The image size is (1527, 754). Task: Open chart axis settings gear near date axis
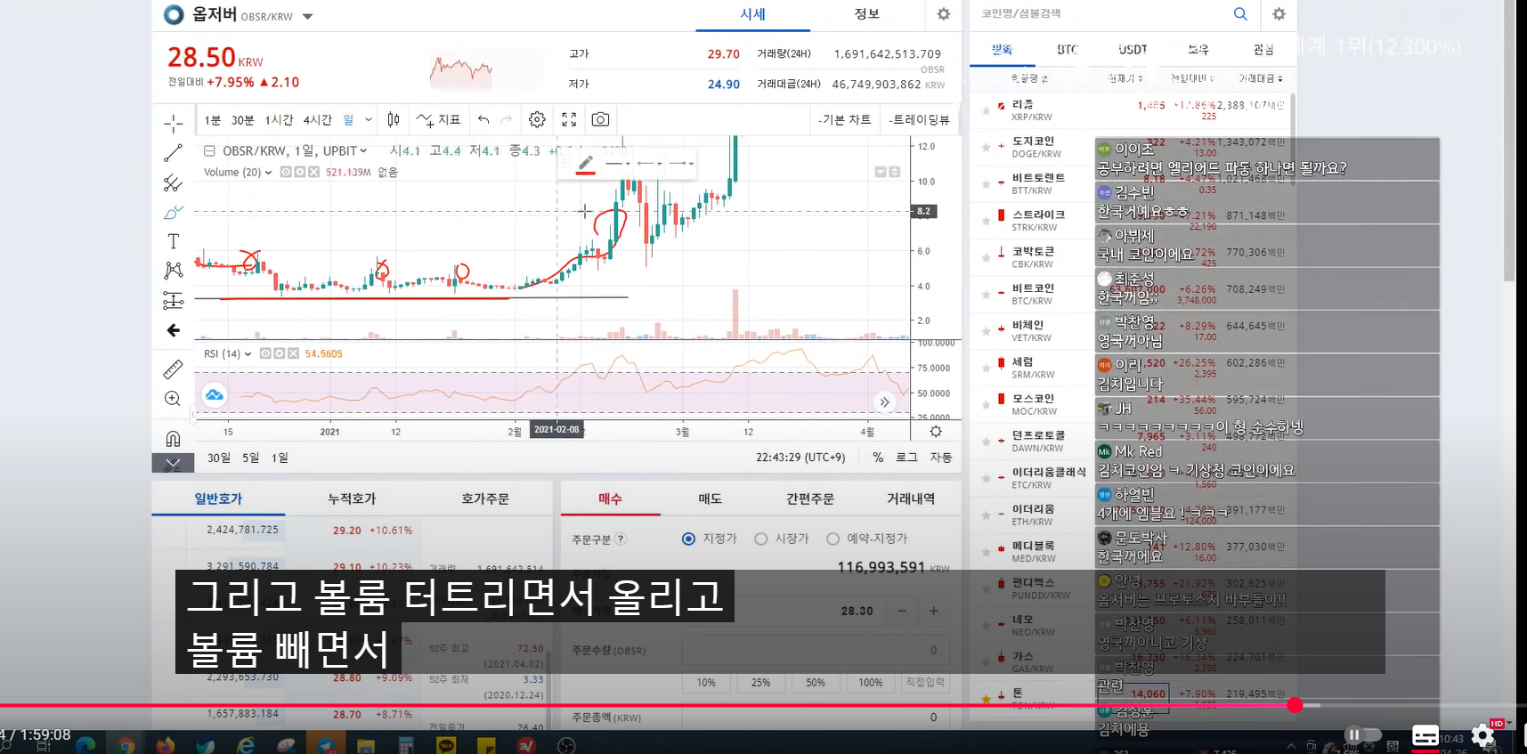936,431
